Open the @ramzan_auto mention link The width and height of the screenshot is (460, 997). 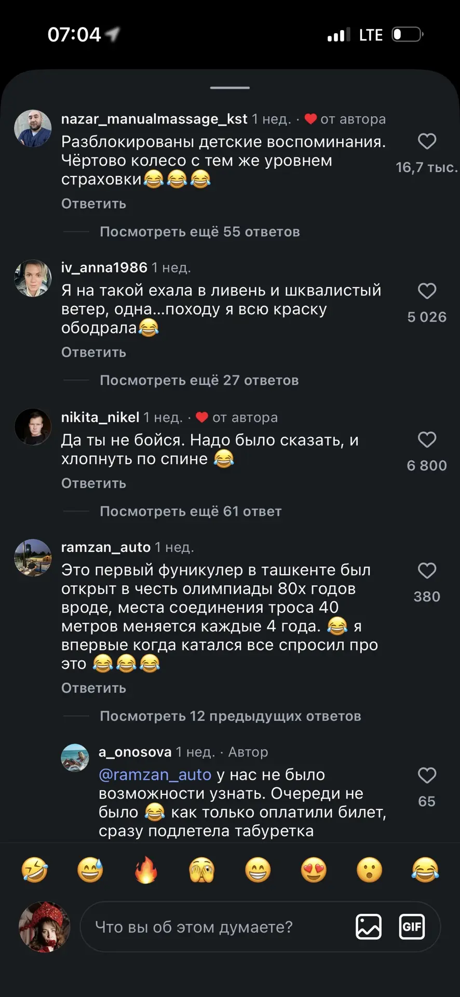[155, 775]
